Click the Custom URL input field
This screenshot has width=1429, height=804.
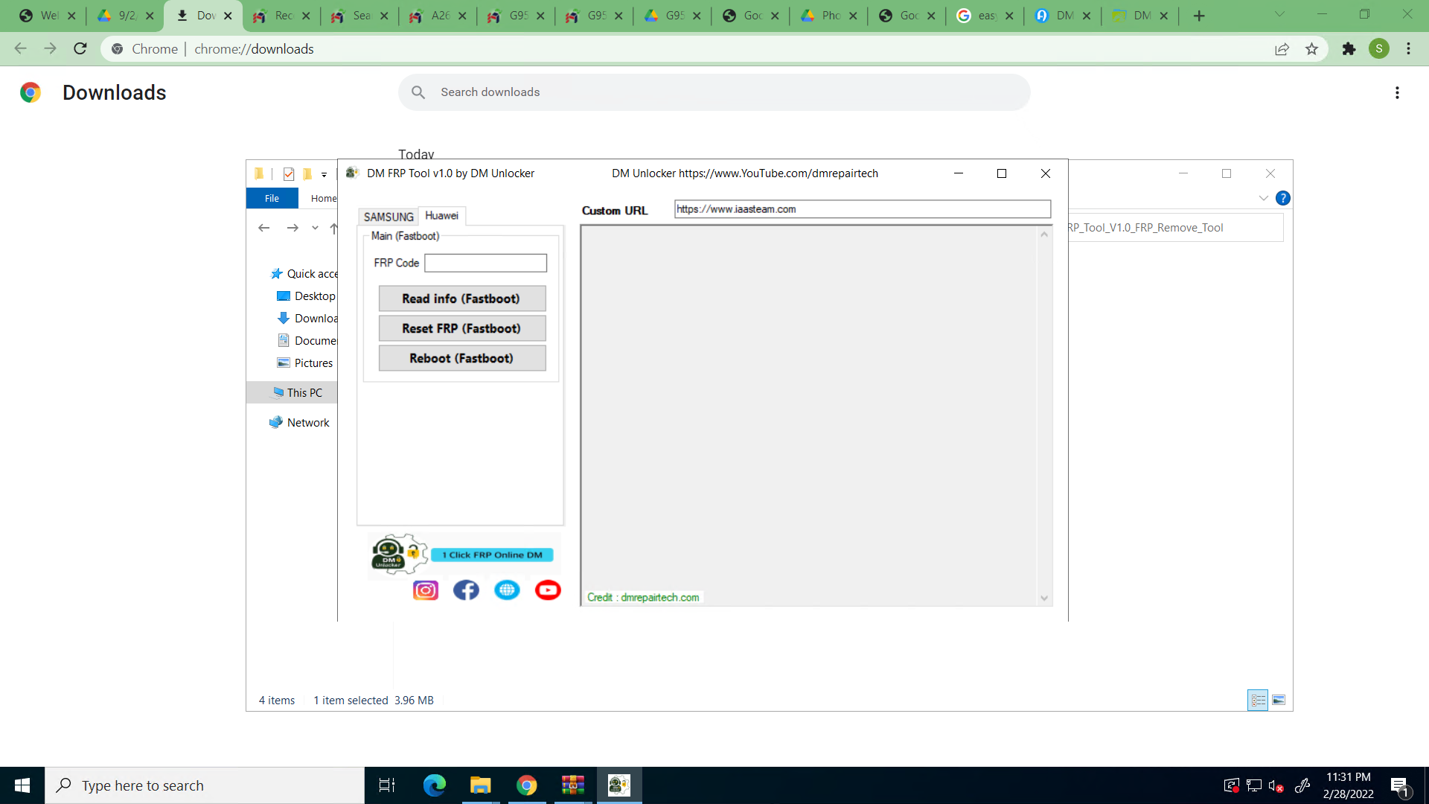[862, 209]
